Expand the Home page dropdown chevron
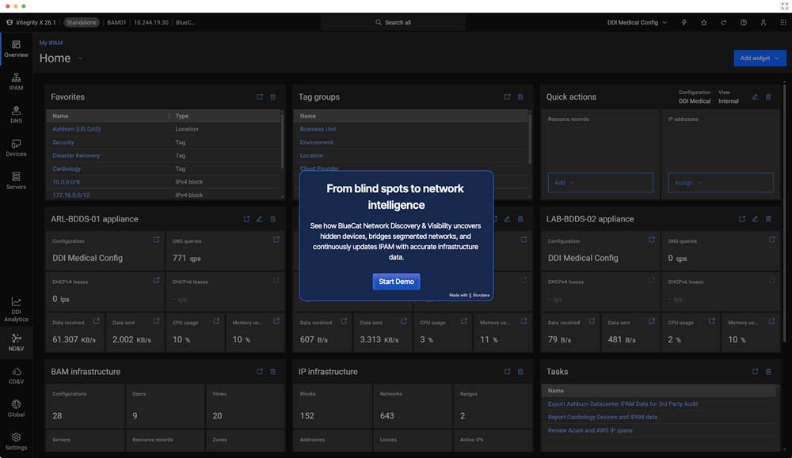The width and height of the screenshot is (792, 458). click(80, 59)
